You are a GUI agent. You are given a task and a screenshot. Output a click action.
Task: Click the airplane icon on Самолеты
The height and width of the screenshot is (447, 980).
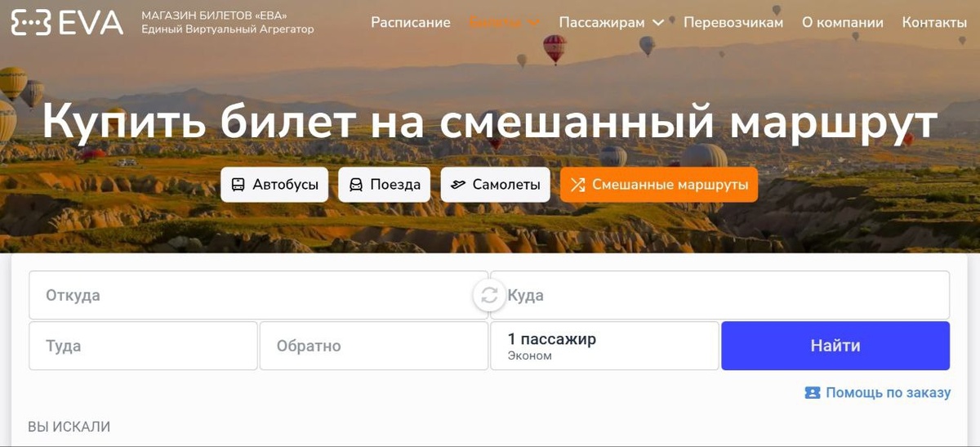pyautogui.click(x=458, y=185)
